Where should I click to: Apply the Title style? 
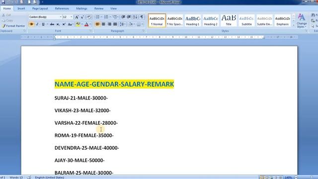pos(229,20)
